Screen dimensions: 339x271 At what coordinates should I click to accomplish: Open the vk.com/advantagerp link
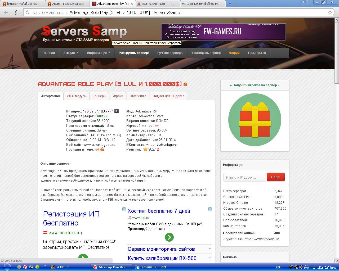[x=162, y=144]
